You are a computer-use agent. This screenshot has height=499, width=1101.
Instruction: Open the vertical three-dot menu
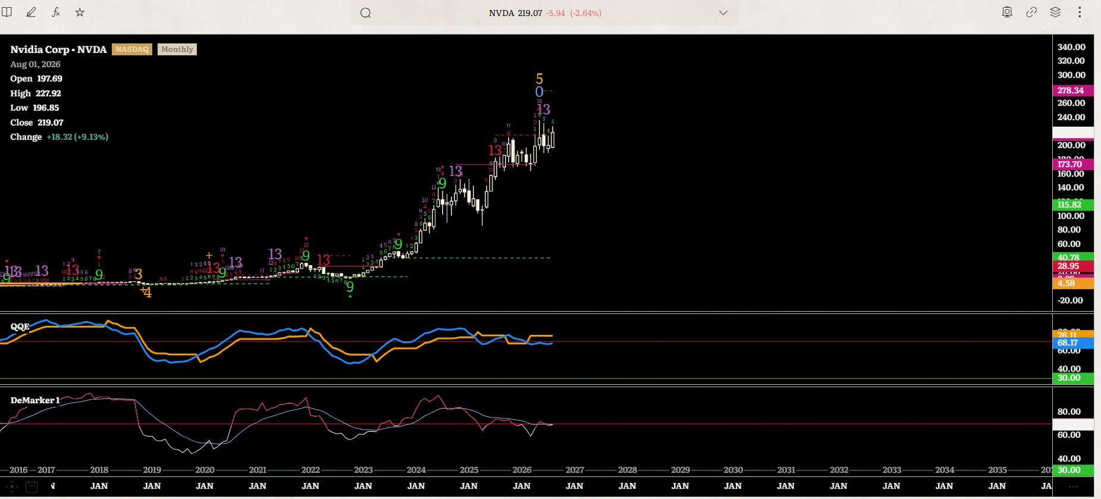(x=1080, y=12)
